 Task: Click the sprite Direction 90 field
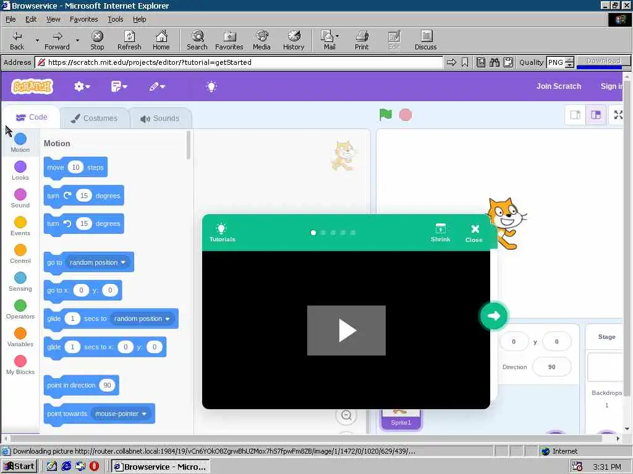(x=551, y=367)
